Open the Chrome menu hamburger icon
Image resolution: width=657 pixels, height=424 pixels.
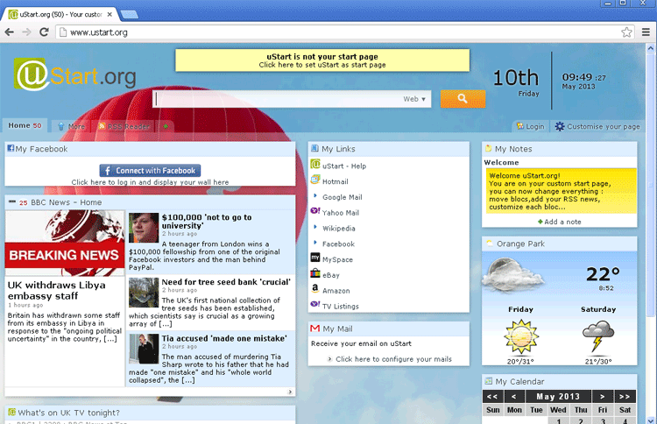pyautogui.click(x=646, y=32)
